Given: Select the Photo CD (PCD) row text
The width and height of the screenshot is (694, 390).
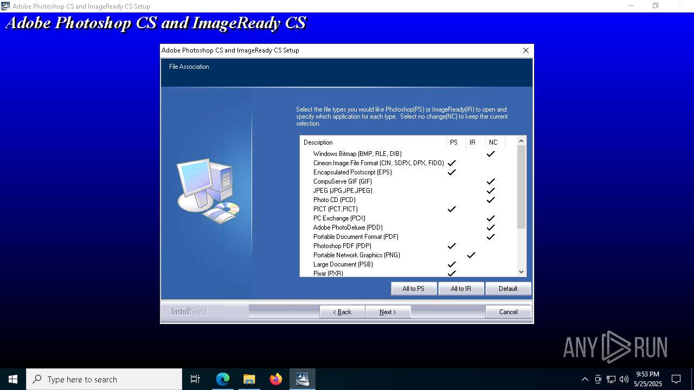Looking at the screenshot, I should pyautogui.click(x=335, y=200).
